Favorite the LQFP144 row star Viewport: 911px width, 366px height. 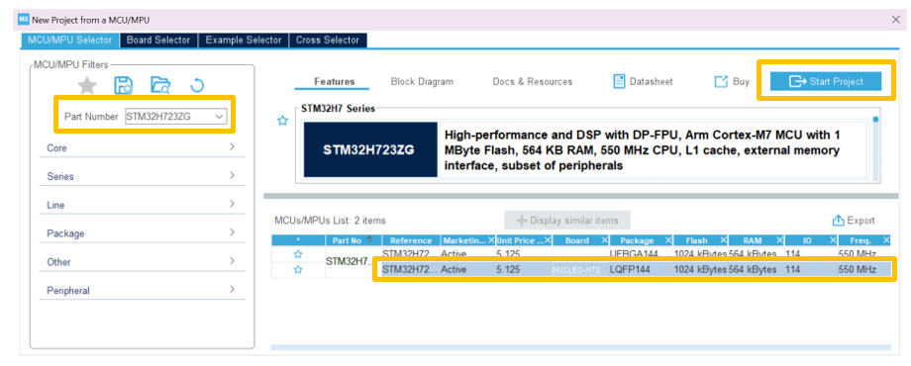coord(298,270)
